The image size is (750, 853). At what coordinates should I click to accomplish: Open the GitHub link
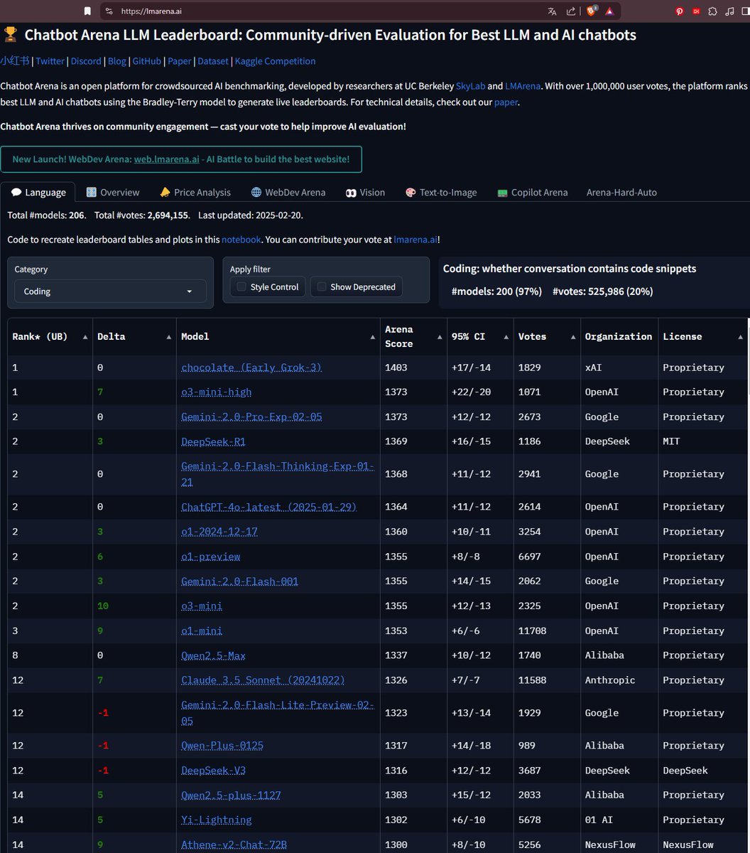147,61
